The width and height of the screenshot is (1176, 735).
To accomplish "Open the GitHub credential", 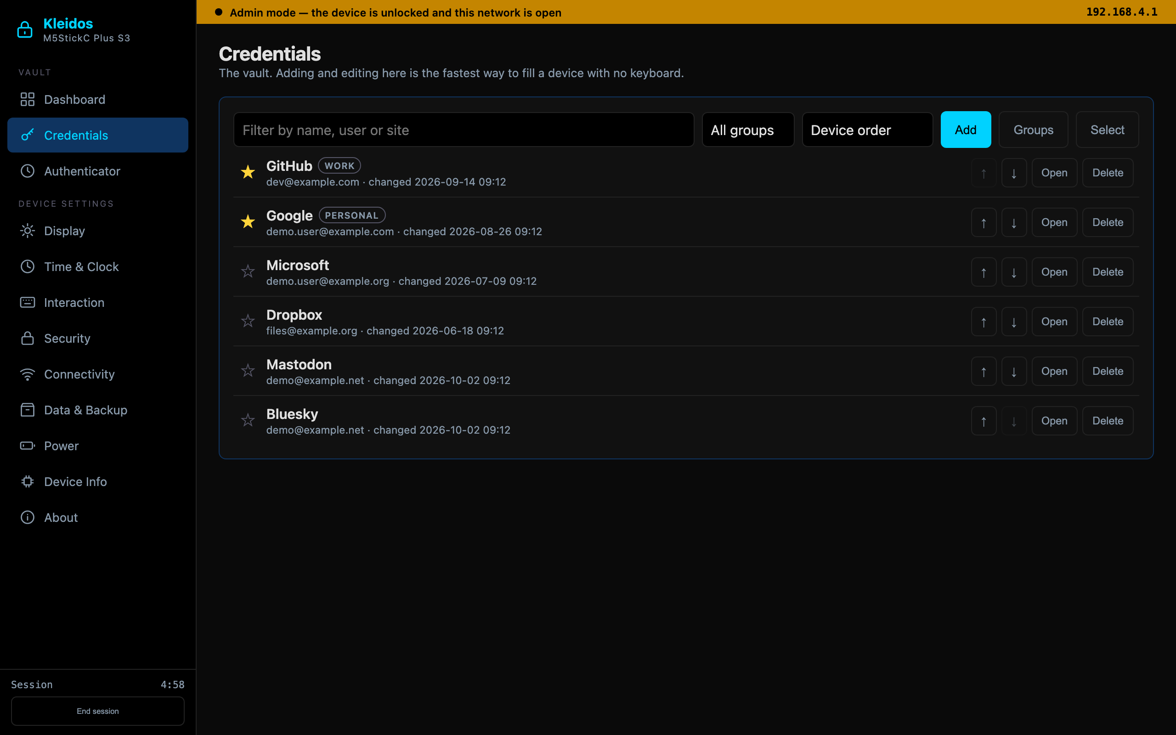I will [1054, 173].
